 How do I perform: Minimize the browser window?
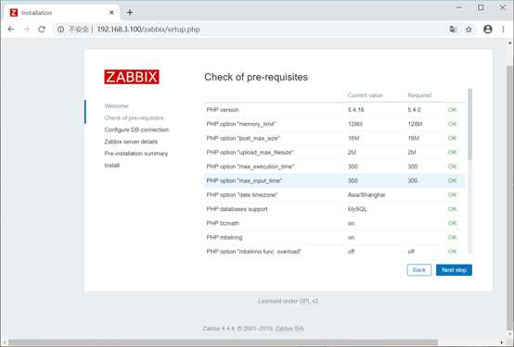click(x=459, y=7)
